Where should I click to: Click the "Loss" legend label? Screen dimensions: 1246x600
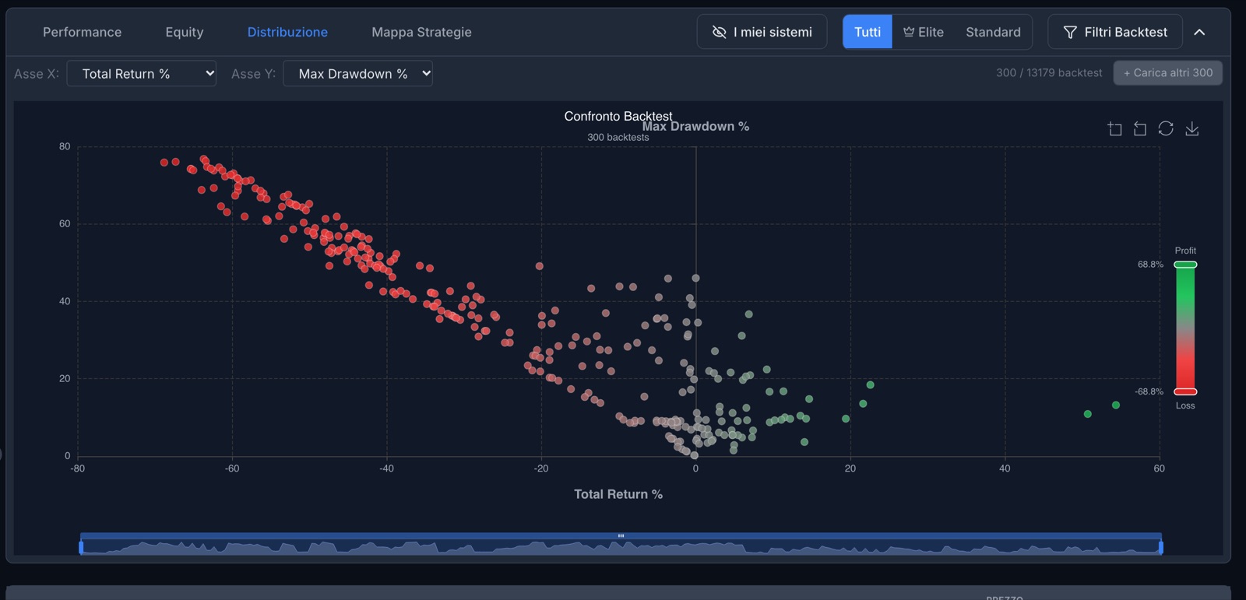click(x=1185, y=405)
